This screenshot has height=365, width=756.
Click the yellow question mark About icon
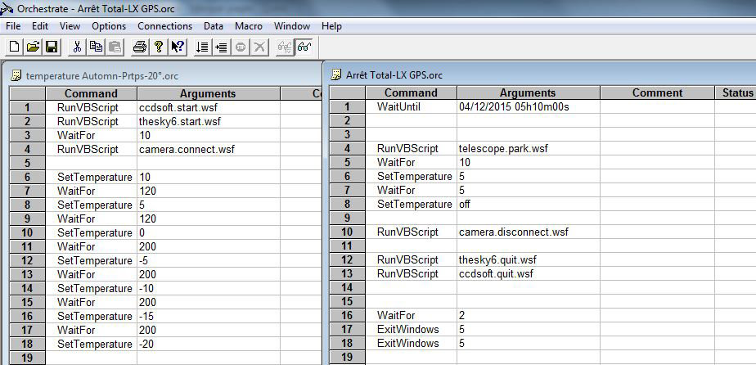click(159, 47)
